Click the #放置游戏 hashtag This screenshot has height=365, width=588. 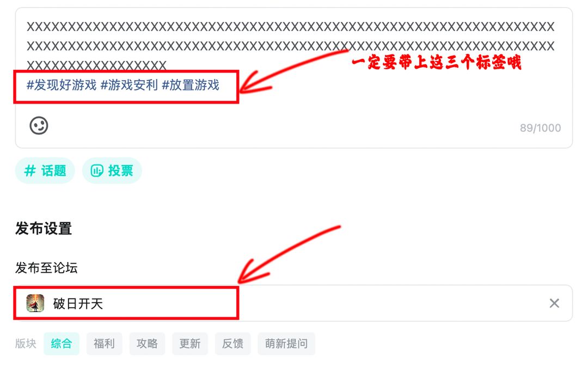point(191,85)
